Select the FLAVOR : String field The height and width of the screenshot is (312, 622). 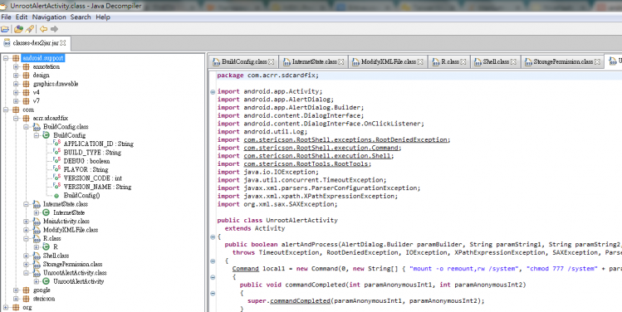pyautogui.click(x=86, y=169)
